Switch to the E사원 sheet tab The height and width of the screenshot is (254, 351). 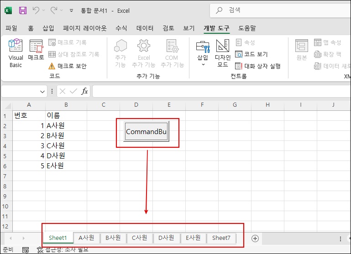193,238
